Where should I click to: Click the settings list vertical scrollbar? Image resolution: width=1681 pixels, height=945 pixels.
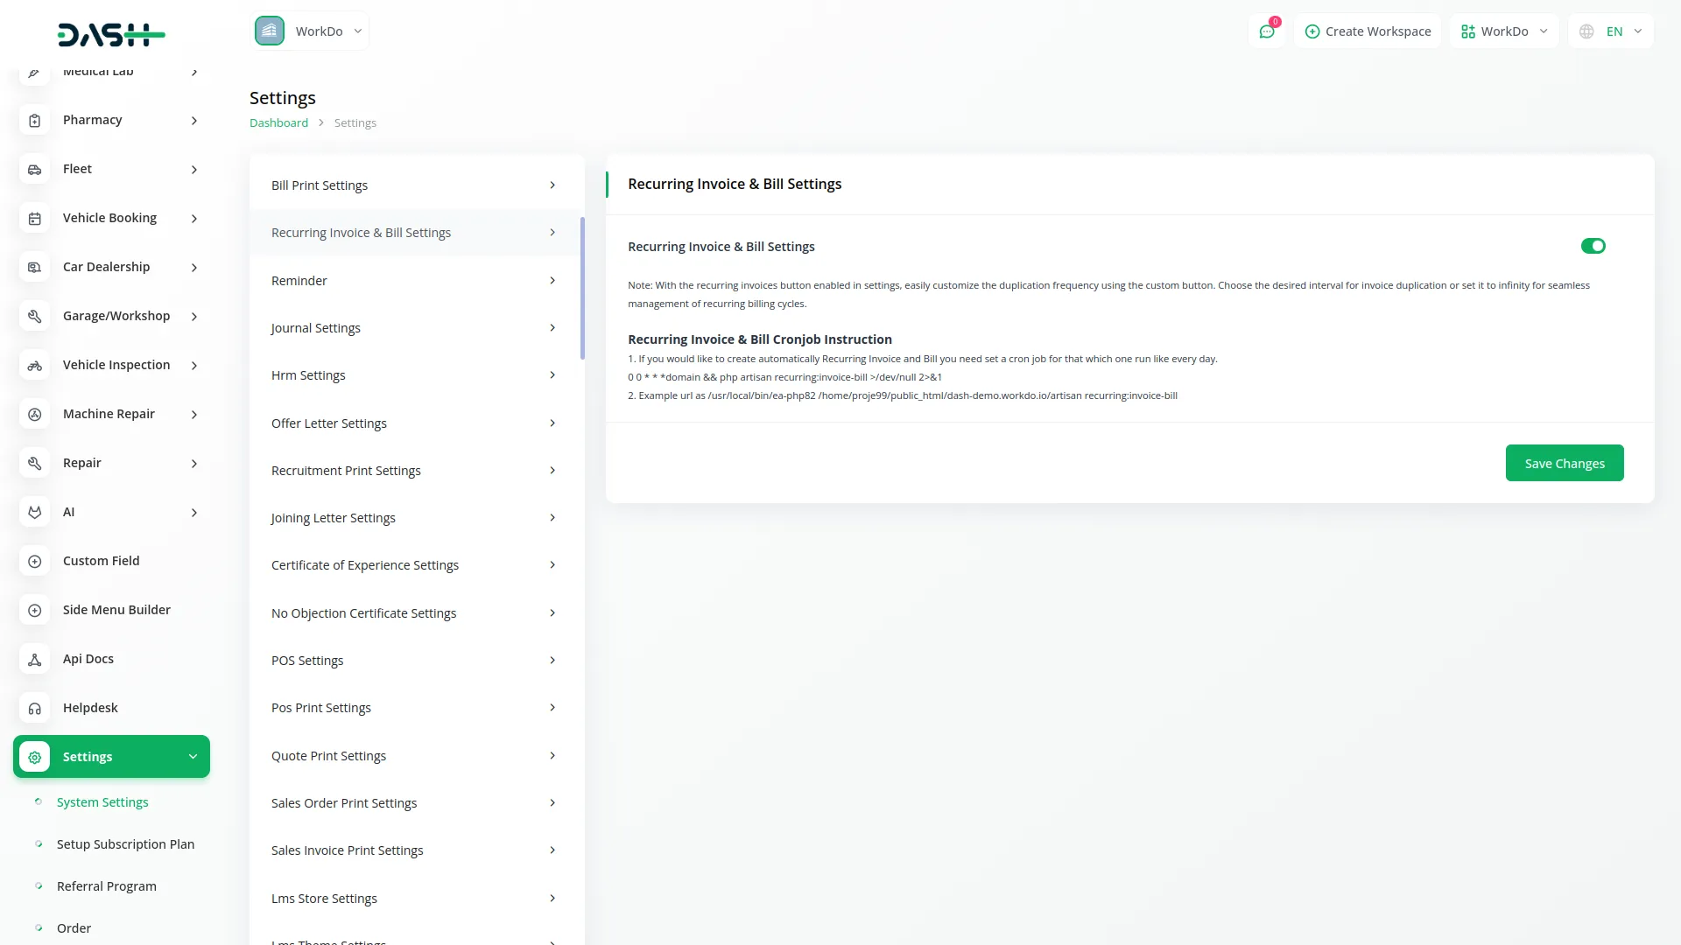pos(582,289)
